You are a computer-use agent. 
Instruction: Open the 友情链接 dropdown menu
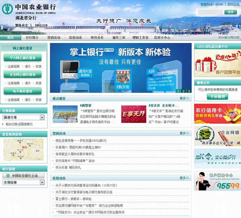click(42, 182)
